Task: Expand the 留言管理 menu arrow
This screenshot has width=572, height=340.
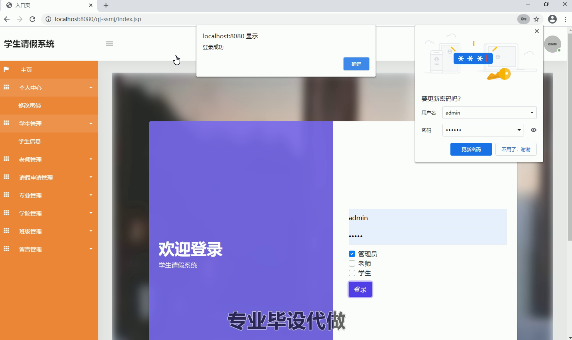Action: pos(91,249)
